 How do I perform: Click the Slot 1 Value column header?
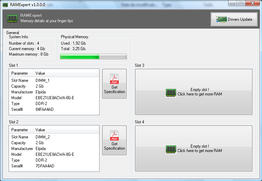pos(66,73)
